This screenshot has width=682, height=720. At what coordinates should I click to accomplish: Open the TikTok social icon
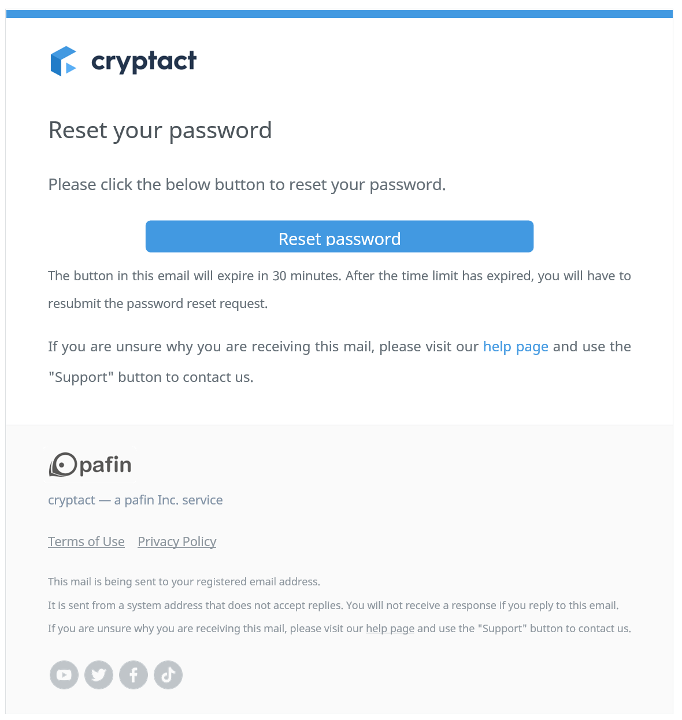coord(168,675)
